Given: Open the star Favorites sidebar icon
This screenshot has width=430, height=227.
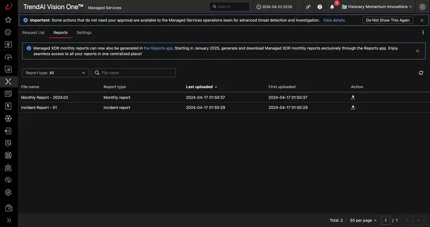Looking at the screenshot, I should [8, 20].
